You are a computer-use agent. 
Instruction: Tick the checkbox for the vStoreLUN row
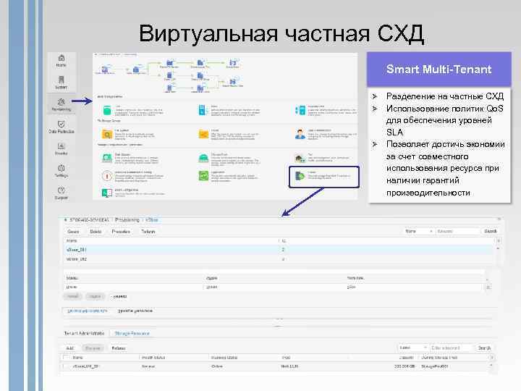(x=66, y=366)
